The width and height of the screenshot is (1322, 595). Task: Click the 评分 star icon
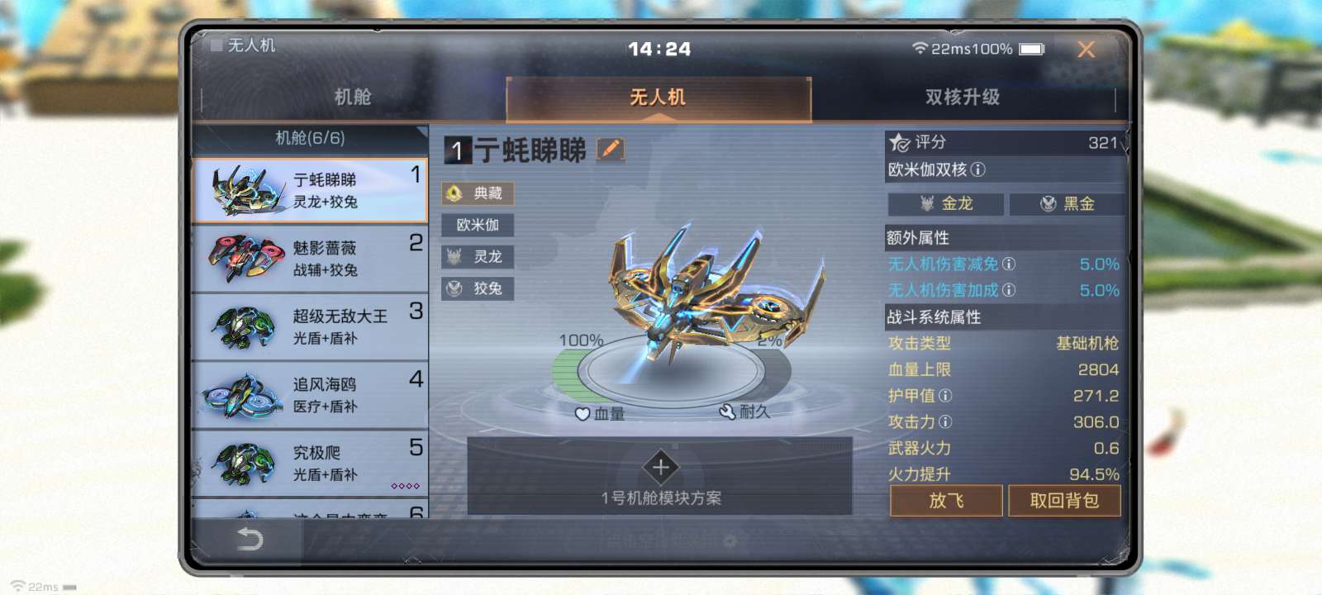click(x=899, y=142)
